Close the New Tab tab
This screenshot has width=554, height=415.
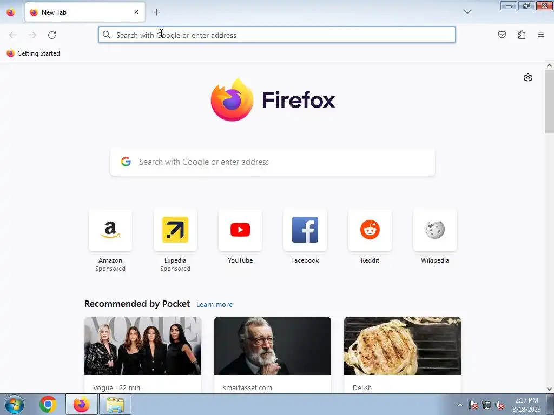pos(136,12)
